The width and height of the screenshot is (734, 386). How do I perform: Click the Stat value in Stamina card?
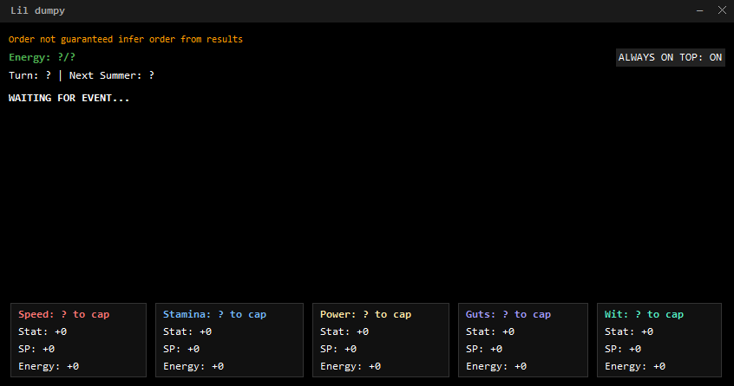click(x=187, y=331)
